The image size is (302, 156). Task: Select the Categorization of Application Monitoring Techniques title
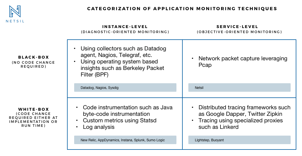point(182,8)
